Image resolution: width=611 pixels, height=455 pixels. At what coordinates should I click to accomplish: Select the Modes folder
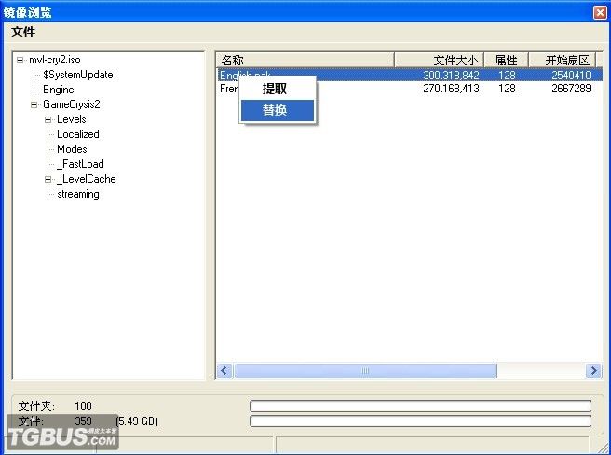pyautogui.click(x=71, y=149)
